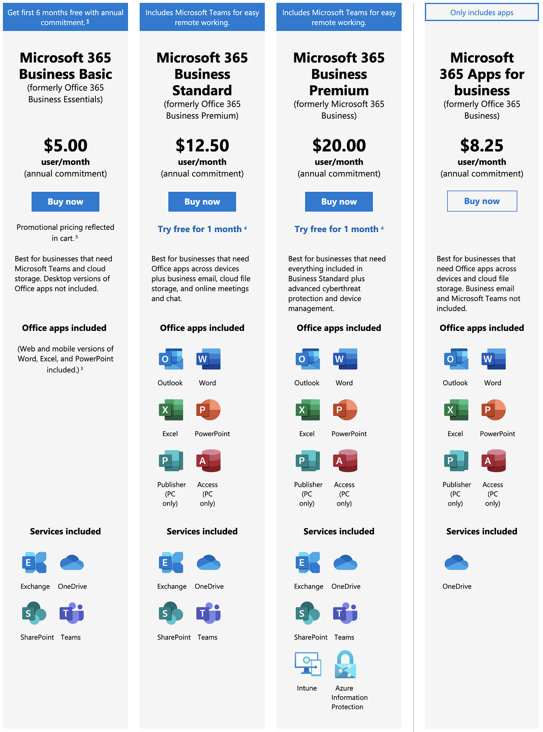The width and height of the screenshot is (543, 732).
Task: Click footnote 3 after web and mobile versions note
Action: (x=82, y=369)
